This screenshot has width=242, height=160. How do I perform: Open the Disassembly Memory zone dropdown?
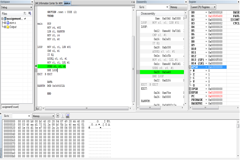179,7
